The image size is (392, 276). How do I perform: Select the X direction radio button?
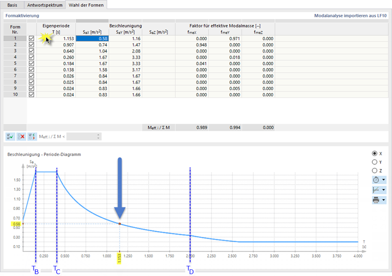(374, 153)
